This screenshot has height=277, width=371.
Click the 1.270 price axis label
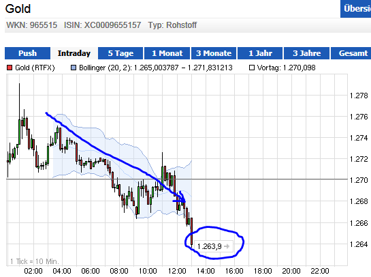coord(359,180)
